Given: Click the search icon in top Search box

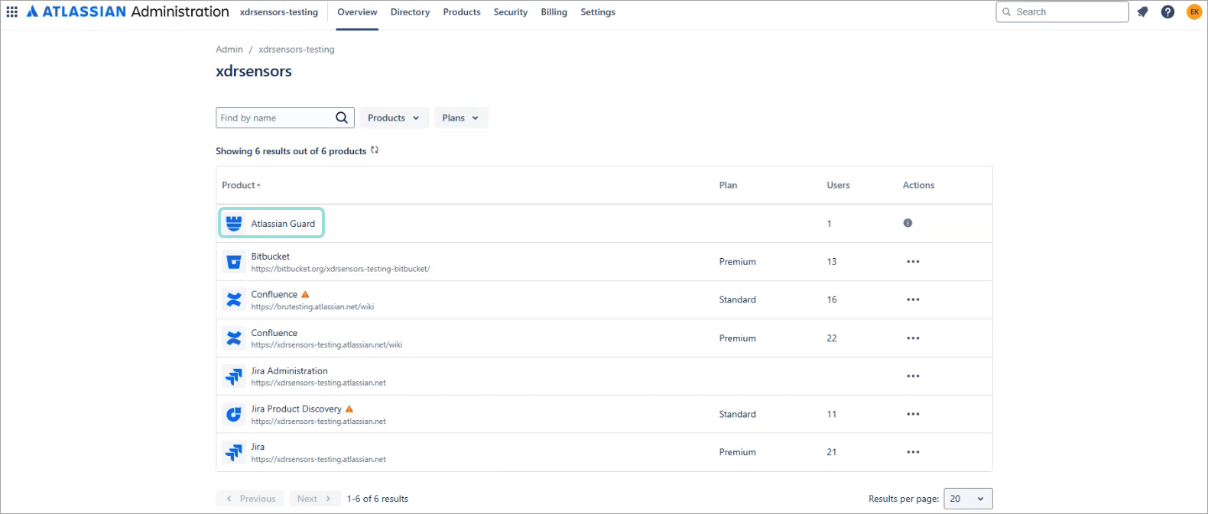Looking at the screenshot, I should coord(1007,11).
